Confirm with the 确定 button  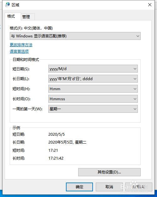tap(79, 187)
